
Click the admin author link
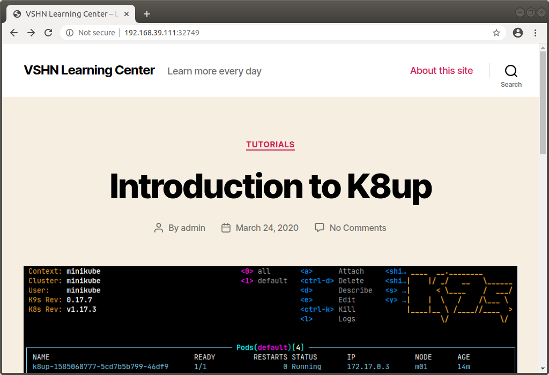tap(193, 228)
